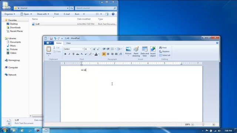Click the Zoom in plus button
This screenshot has width=237, height=133.
tap(214, 125)
